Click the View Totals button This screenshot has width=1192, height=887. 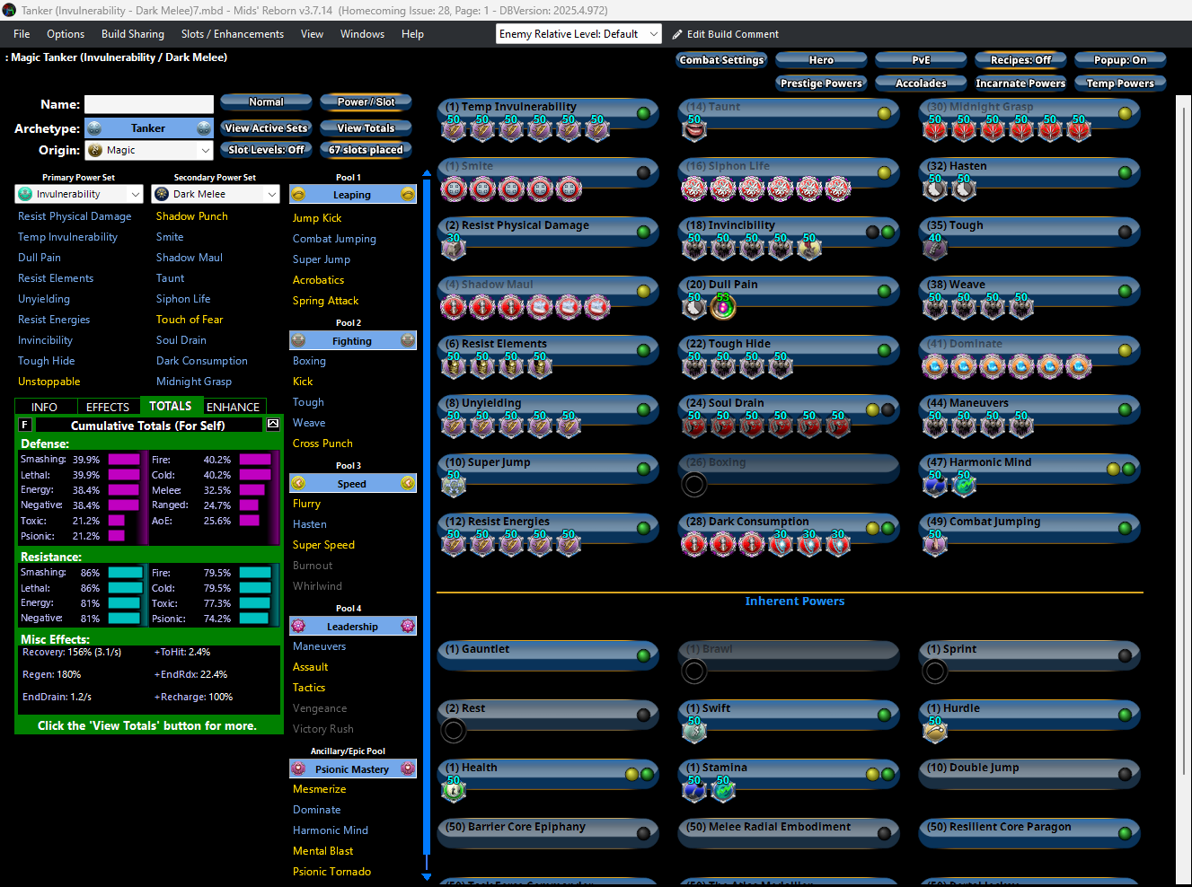366,128
